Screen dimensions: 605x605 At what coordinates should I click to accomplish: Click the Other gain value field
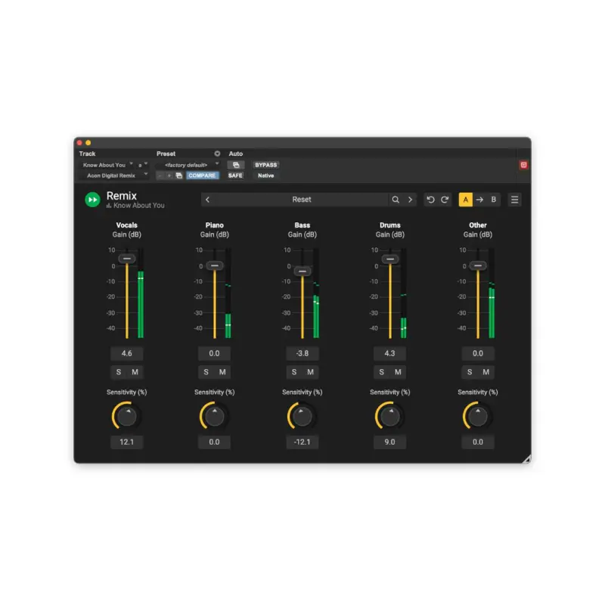tap(478, 353)
